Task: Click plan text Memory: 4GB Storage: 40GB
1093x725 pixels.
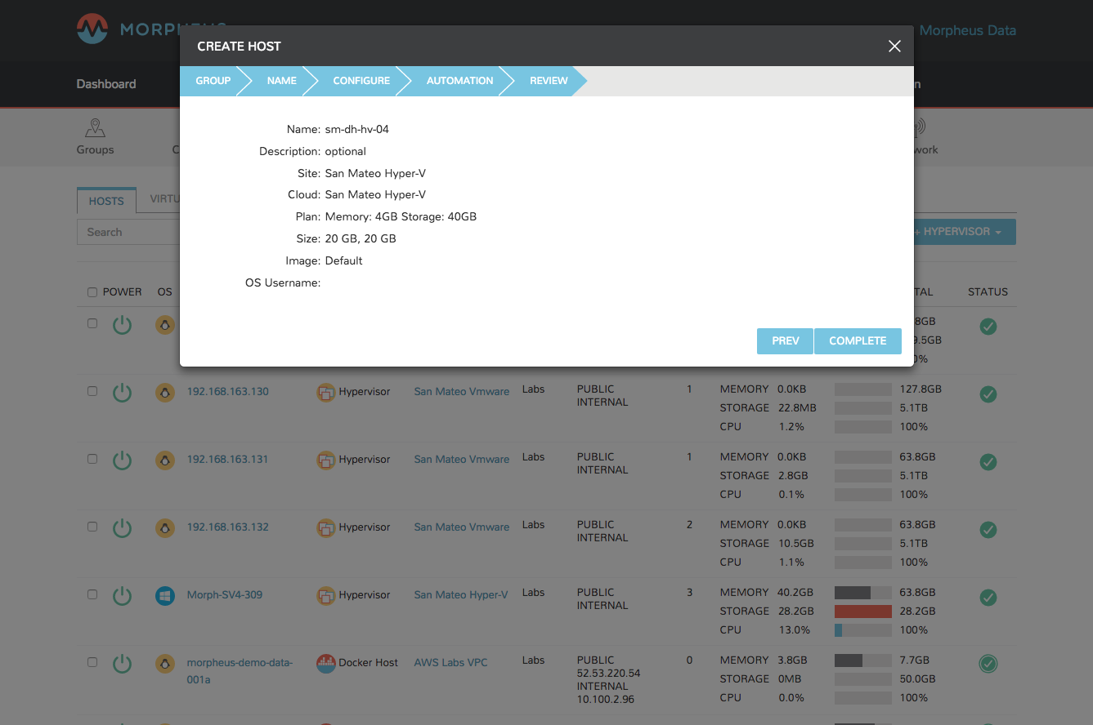Action: coord(401,217)
